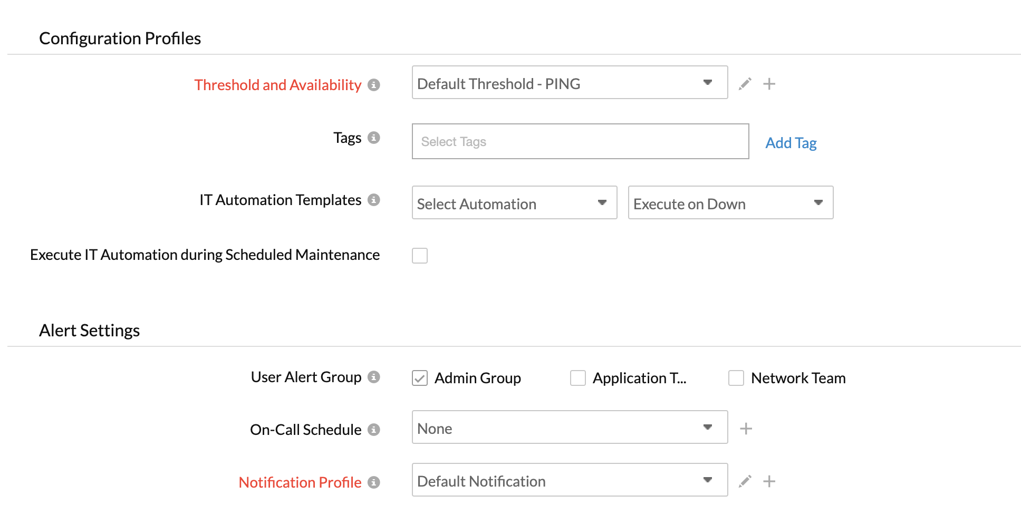Tick the Application T... alert group checkbox
The image size is (1021, 524).
coord(577,378)
